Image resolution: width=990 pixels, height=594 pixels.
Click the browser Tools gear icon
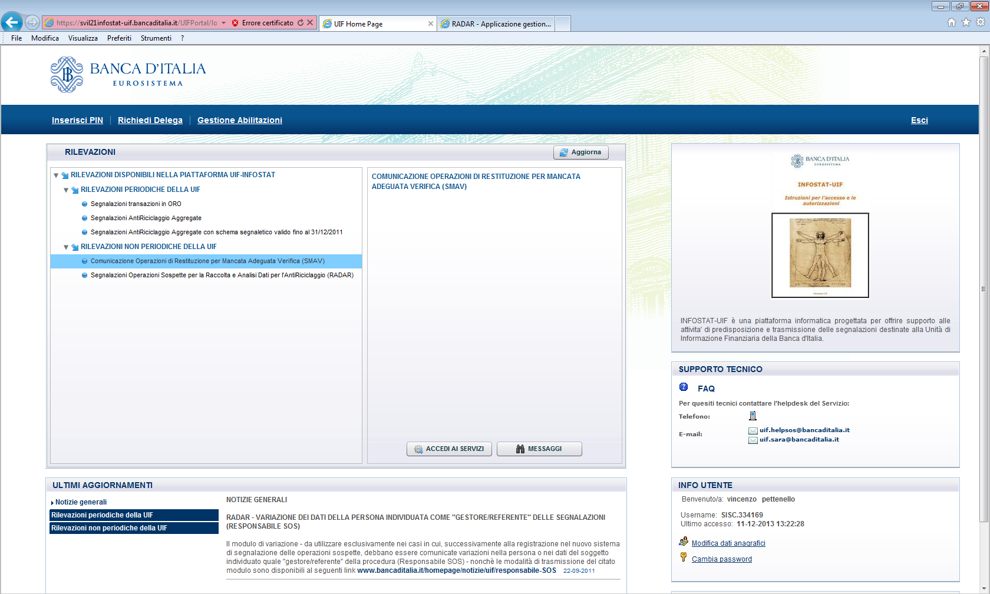tap(981, 22)
